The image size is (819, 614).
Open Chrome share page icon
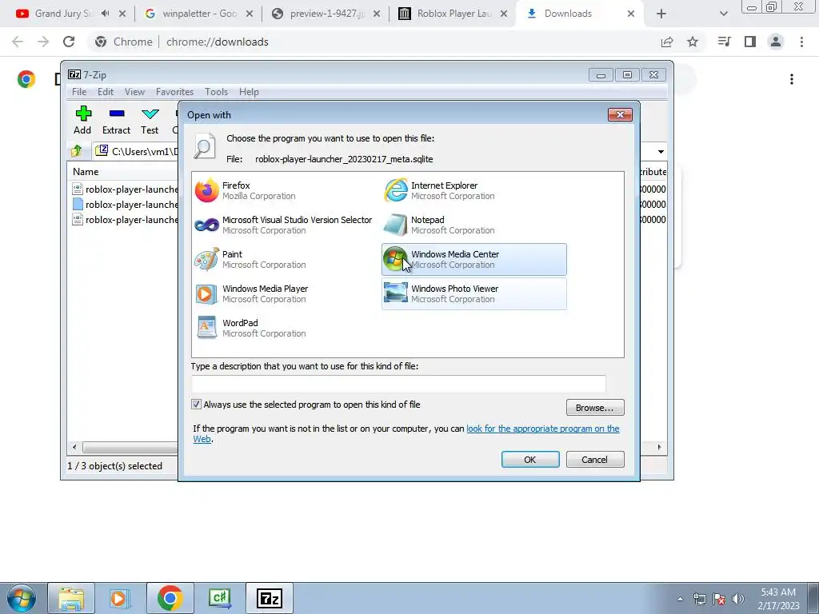coord(667,42)
